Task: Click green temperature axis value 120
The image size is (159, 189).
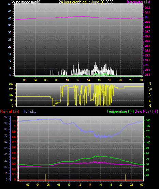Action: point(148,131)
